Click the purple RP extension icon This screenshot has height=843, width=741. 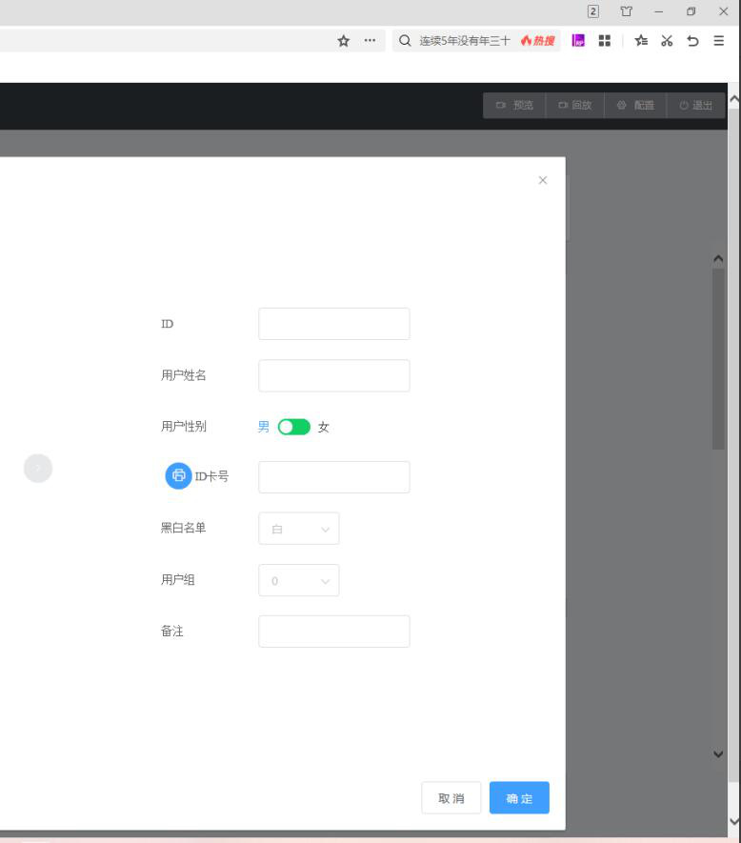point(578,41)
